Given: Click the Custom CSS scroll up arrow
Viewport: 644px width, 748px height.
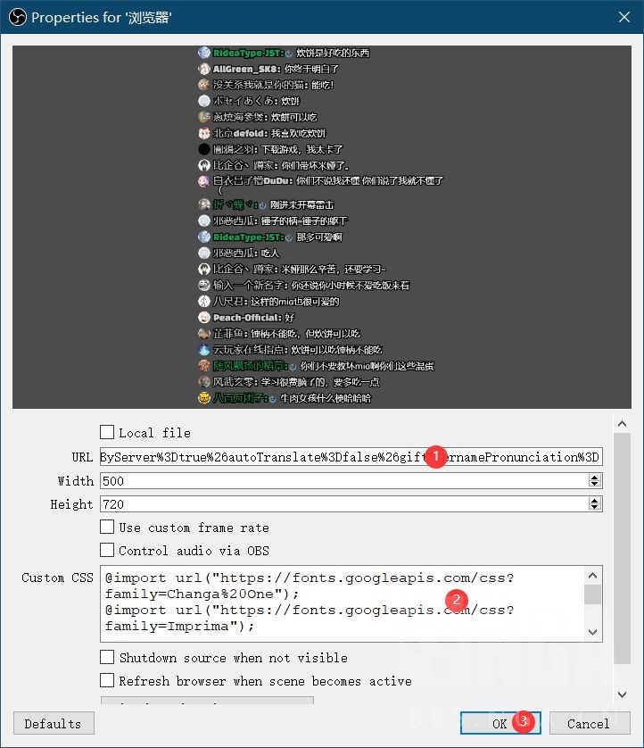Looking at the screenshot, I should coord(592,576).
